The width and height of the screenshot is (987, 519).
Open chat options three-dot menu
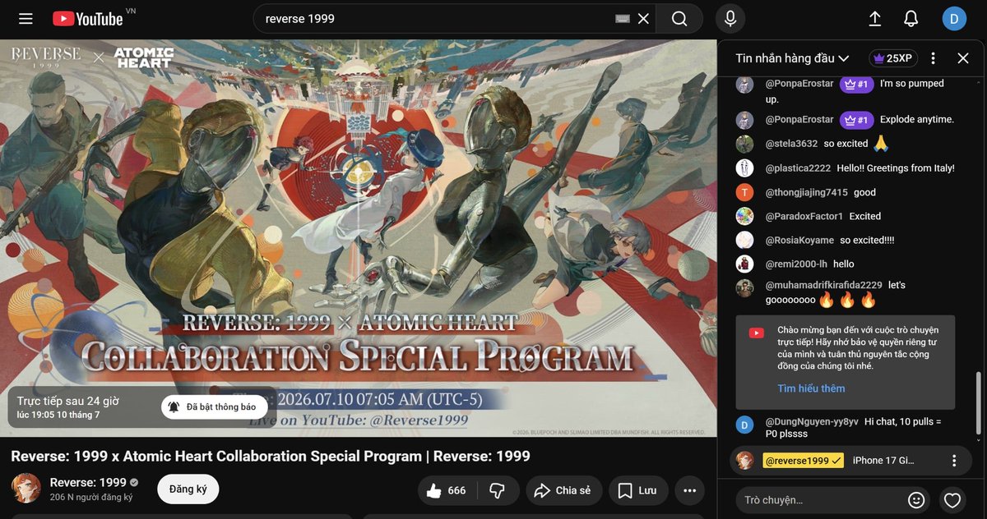click(933, 58)
